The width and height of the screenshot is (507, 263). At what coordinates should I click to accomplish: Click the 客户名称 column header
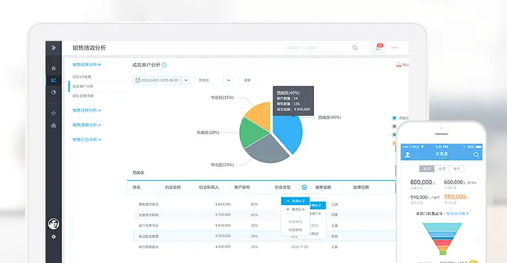click(x=242, y=187)
